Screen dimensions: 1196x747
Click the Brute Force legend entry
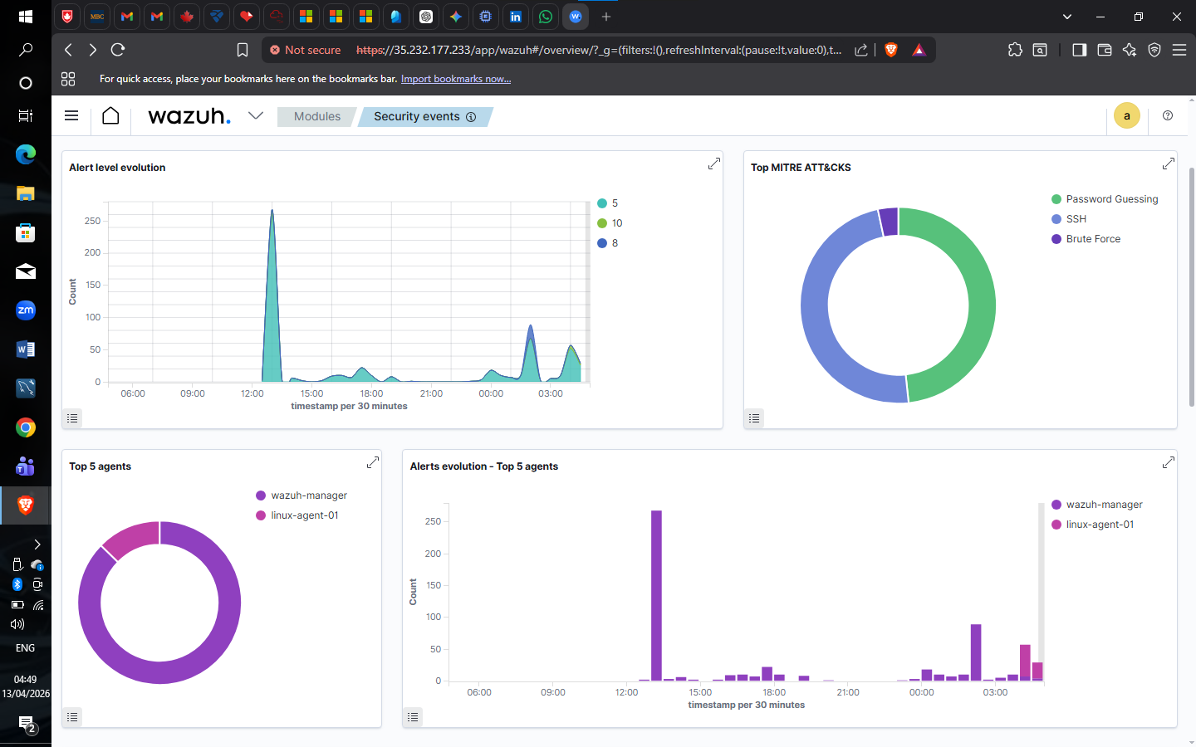(x=1086, y=239)
